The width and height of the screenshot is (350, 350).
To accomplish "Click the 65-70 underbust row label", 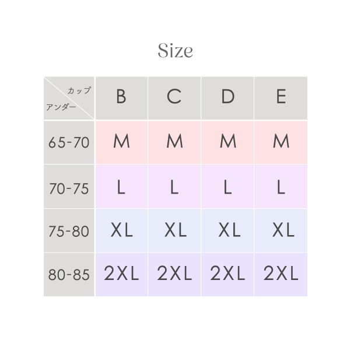I will (x=69, y=142).
